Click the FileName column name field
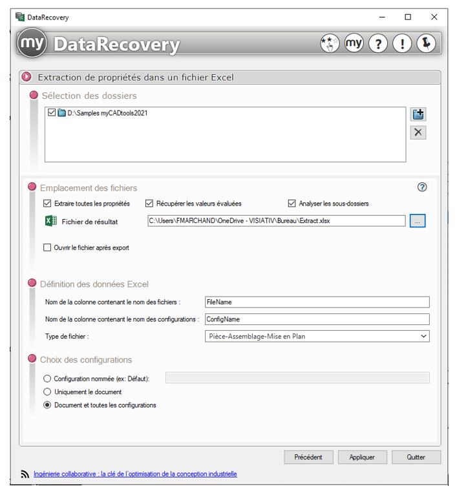This screenshot has height=495, width=457. point(317,302)
